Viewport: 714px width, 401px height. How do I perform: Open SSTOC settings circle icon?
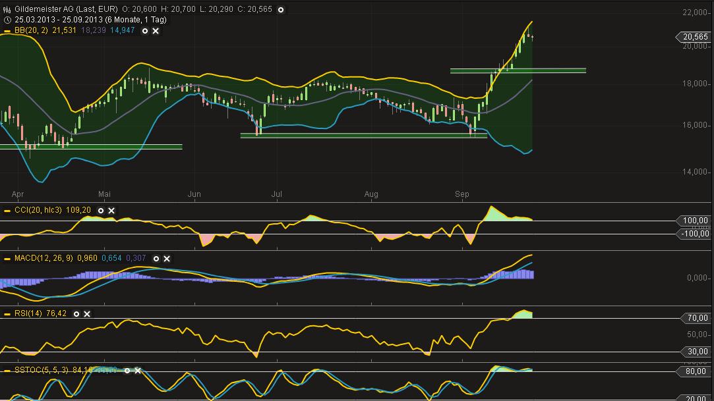pyautogui.click(x=127, y=371)
